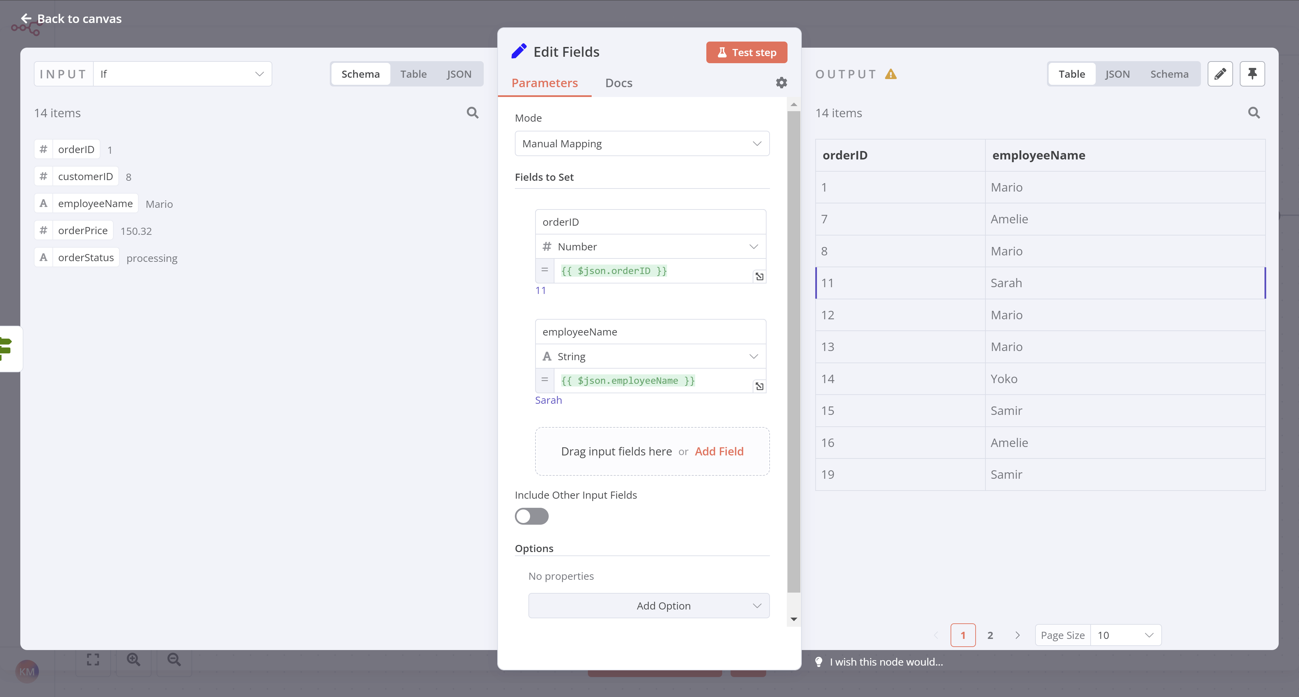Image resolution: width=1299 pixels, height=697 pixels.
Task: Pin the output data
Action: point(1253,74)
